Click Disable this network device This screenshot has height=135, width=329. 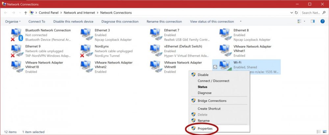[73, 22]
